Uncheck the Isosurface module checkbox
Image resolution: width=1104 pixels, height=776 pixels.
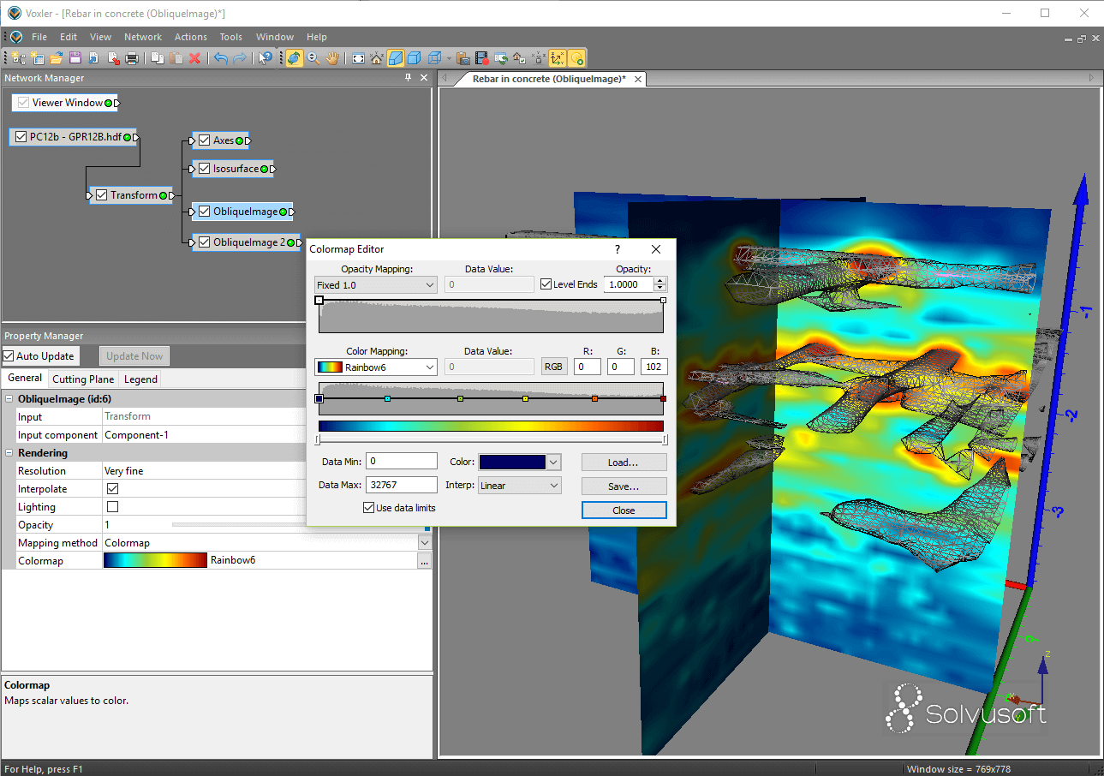click(x=204, y=169)
